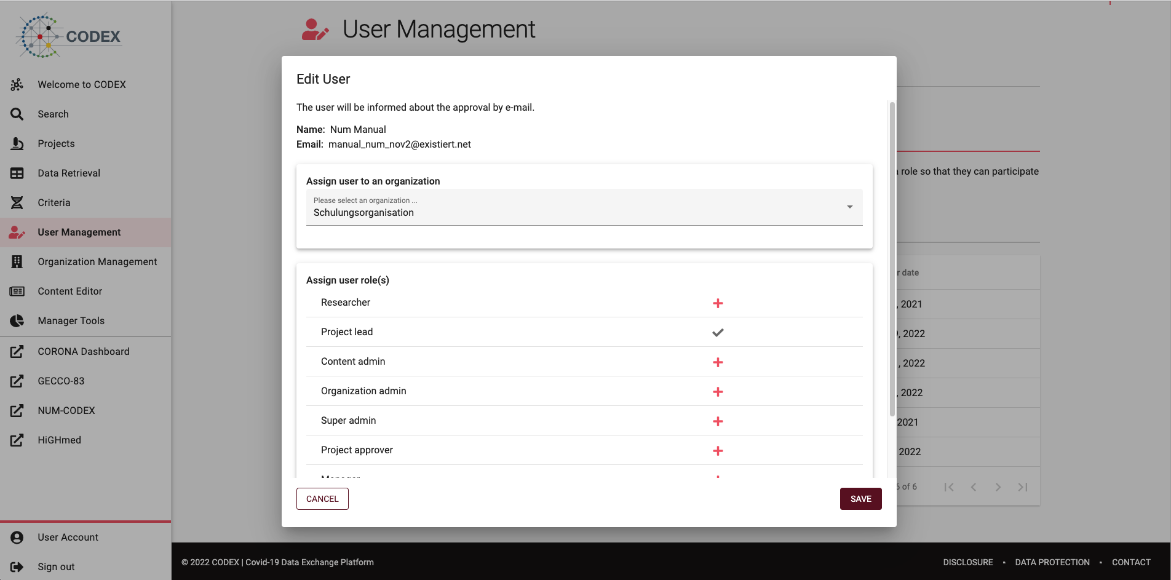Click the CORONA Dashboard external link icon
1171x580 pixels.
coord(17,352)
